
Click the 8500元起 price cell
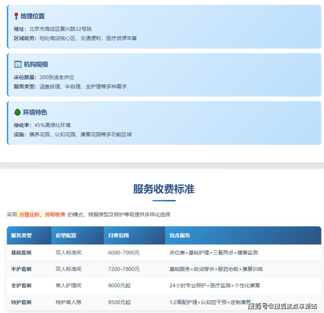[119, 302]
